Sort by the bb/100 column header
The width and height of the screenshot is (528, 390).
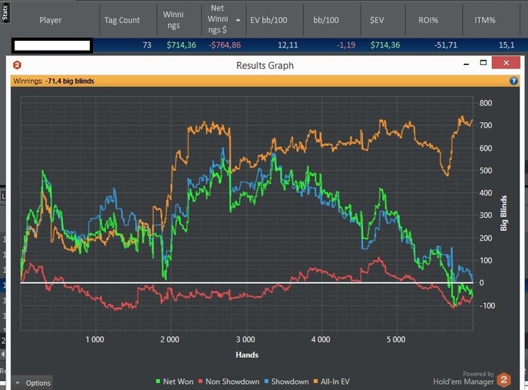pos(326,20)
